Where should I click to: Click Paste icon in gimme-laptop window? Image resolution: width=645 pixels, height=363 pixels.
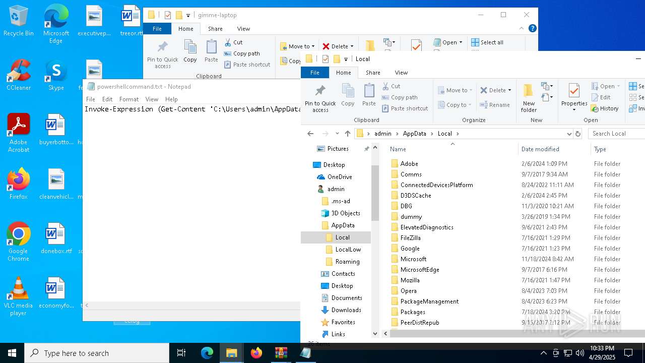point(211,51)
